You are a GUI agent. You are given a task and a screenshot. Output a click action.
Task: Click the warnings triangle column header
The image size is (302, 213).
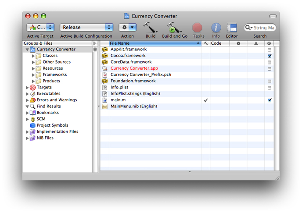[256, 43]
